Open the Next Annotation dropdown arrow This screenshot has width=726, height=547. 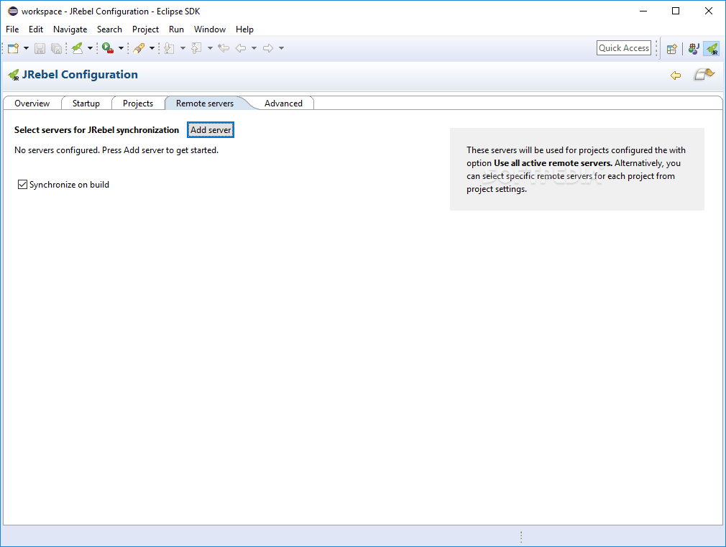(183, 48)
